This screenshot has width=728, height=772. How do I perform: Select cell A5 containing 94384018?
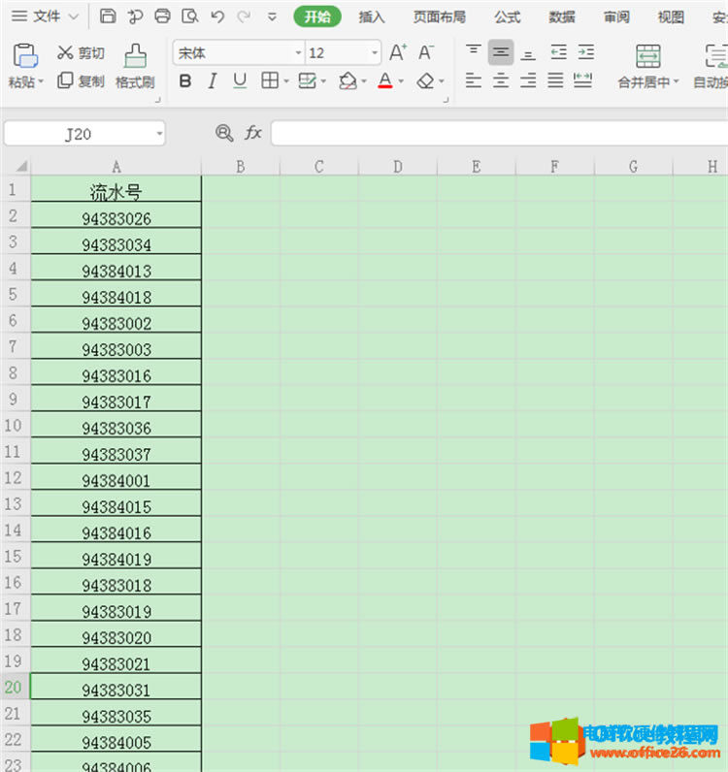click(x=116, y=297)
